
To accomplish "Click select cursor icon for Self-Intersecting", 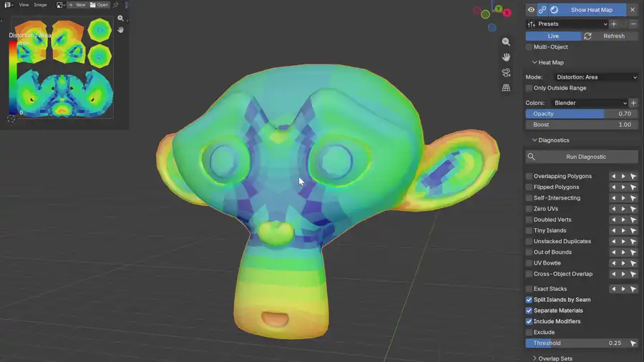I will (633, 198).
